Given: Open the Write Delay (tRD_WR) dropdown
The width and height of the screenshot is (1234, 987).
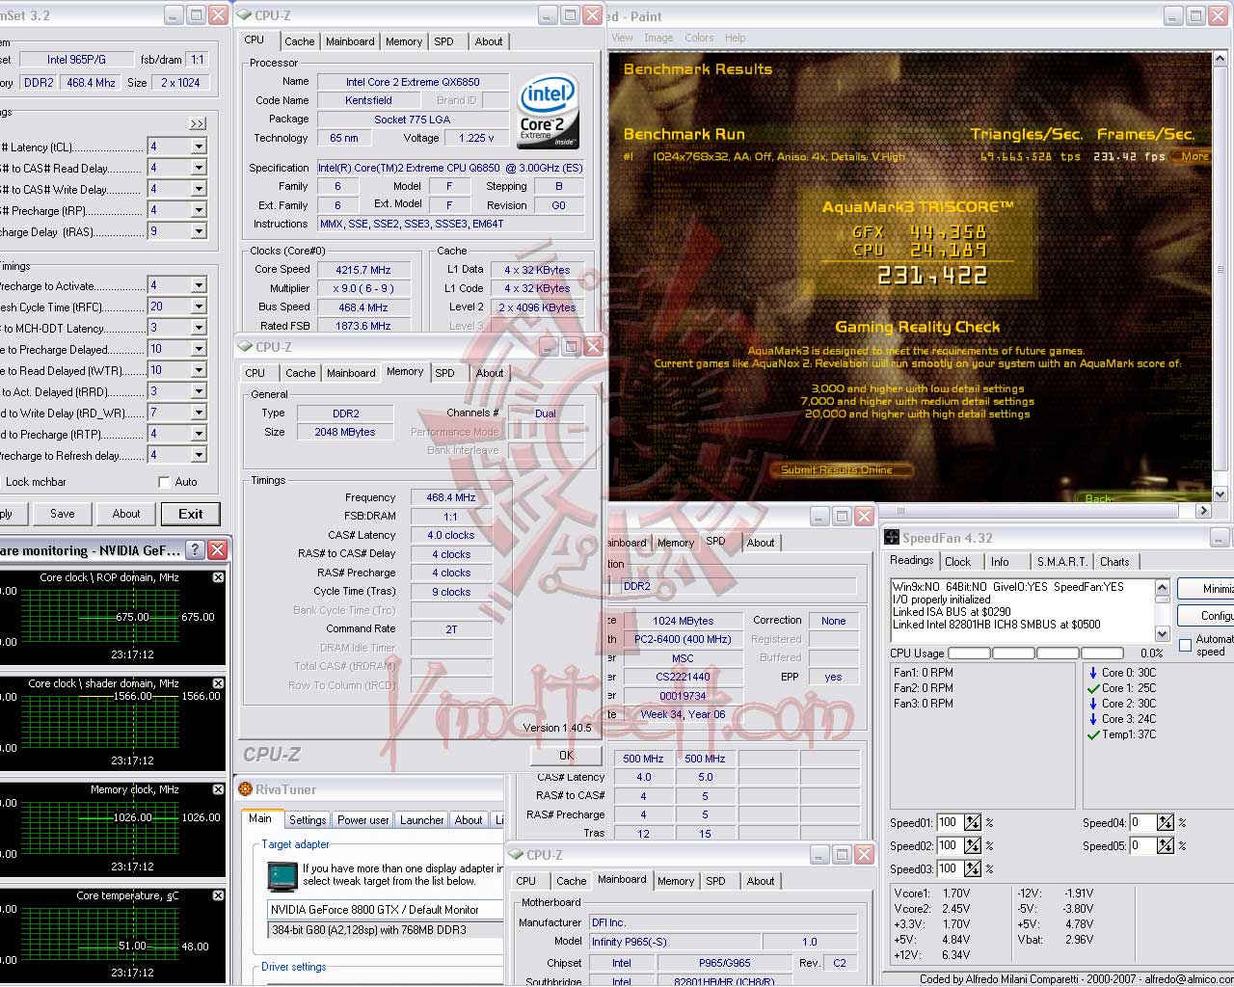Looking at the screenshot, I should pyautogui.click(x=199, y=413).
